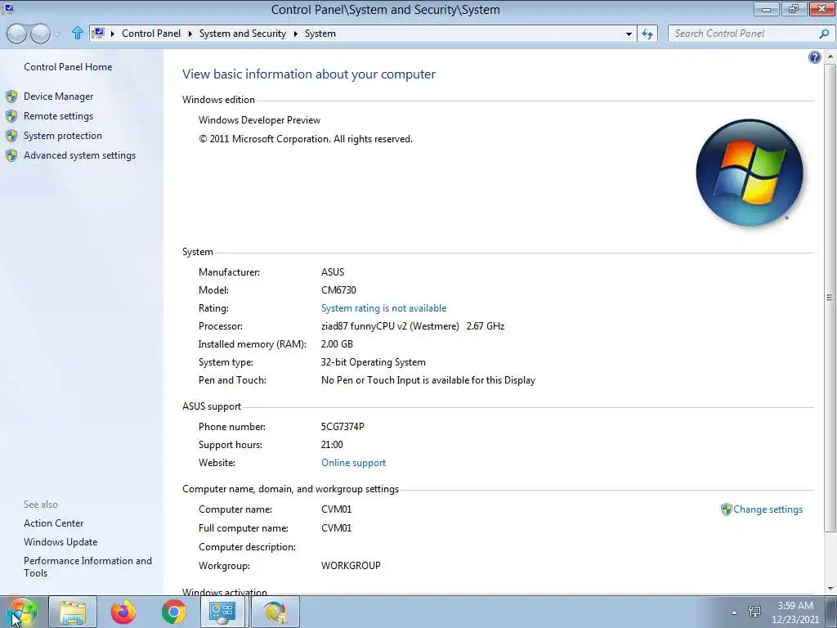Expand arrow after Control Panel breadcrumb

coord(190,34)
